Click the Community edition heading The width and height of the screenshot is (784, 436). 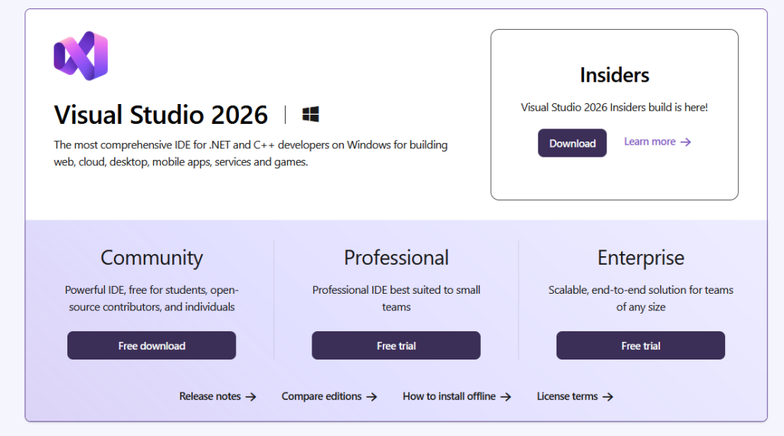coord(152,259)
